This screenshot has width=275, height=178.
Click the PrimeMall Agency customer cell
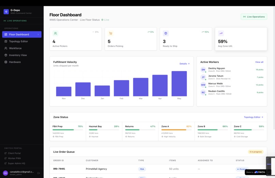point(96,169)
